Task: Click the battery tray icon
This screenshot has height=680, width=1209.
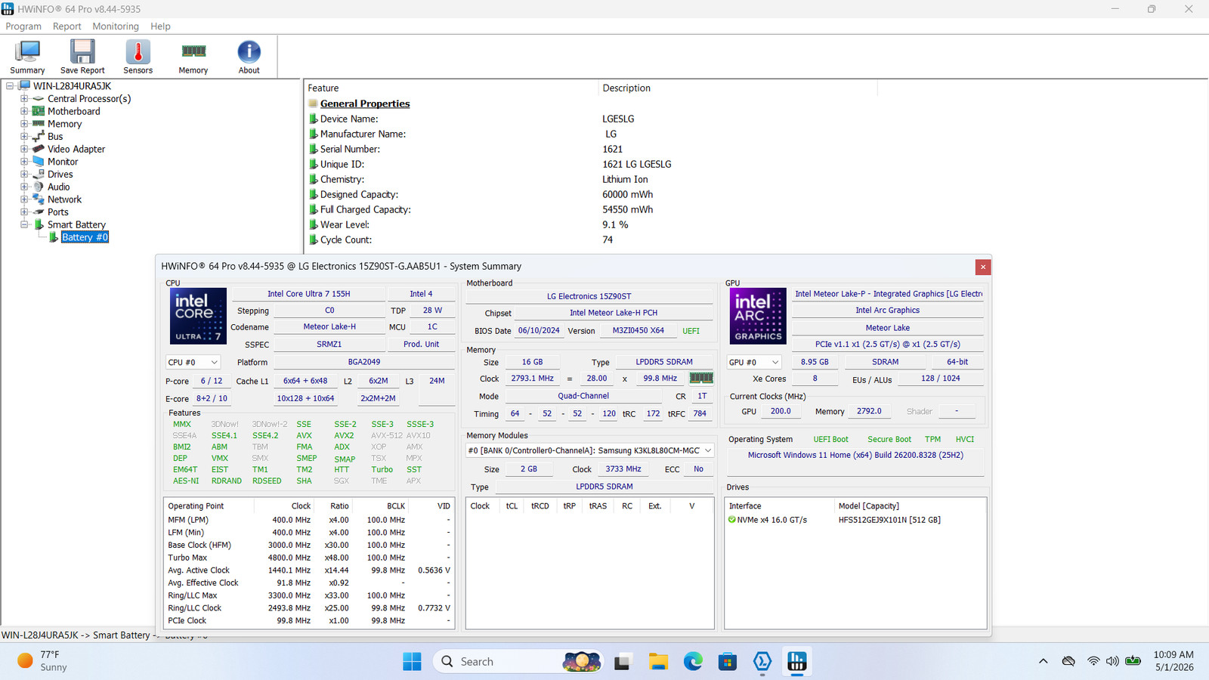Action: [x=1133, y=661]
